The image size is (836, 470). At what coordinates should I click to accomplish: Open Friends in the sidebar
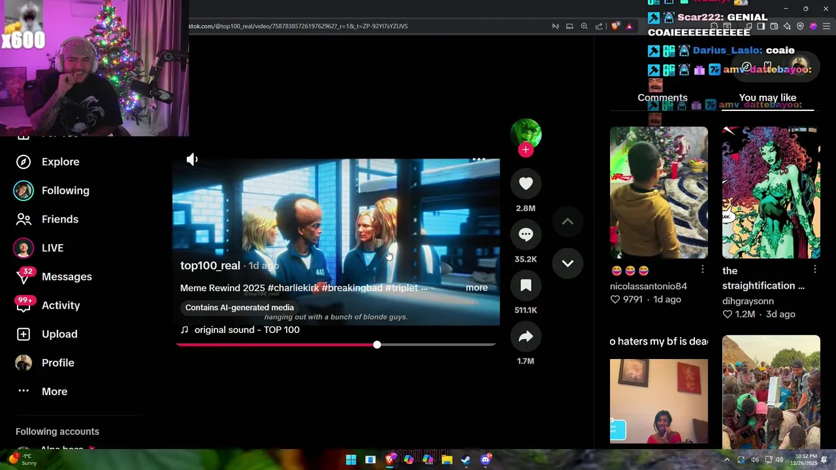[60, 219]
